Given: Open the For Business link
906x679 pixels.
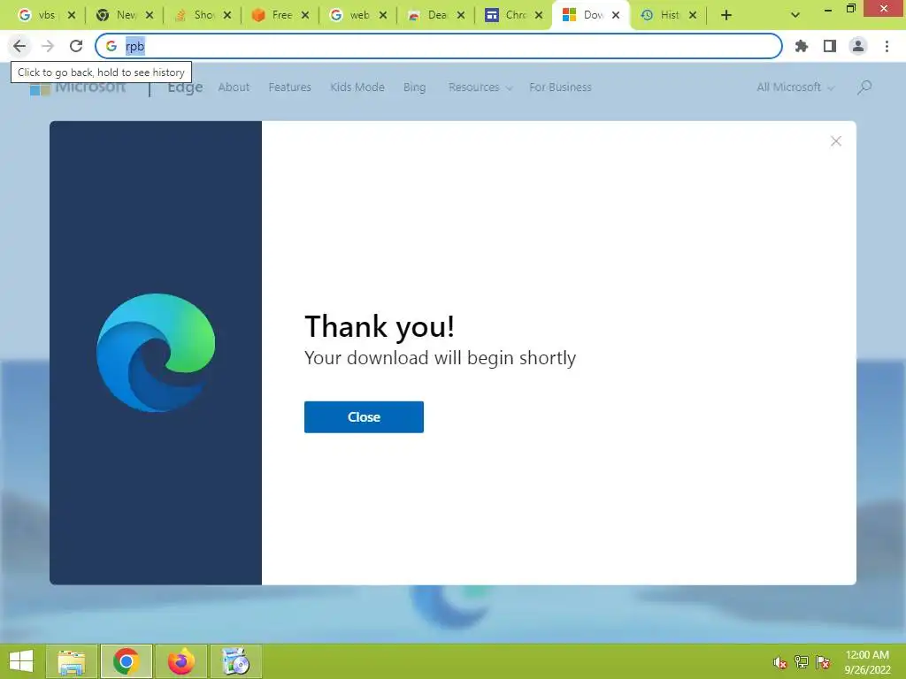Looking at the screenshot, I should (x=560, y=88).
